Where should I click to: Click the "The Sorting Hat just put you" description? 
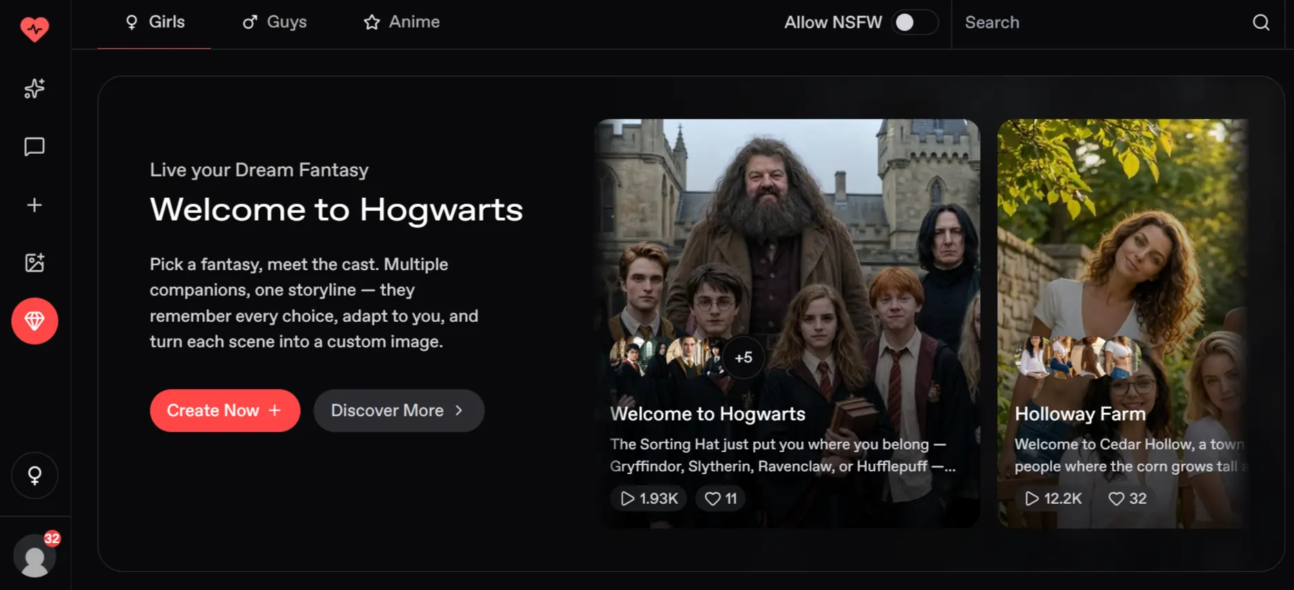click(x=783, y=455)
